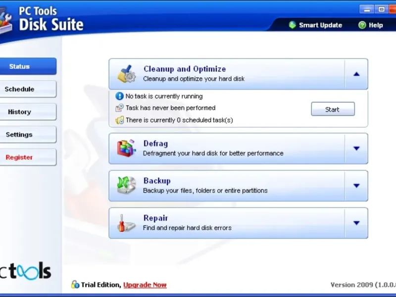
Task: Expand the Repair section
Action: click(356, 223)
